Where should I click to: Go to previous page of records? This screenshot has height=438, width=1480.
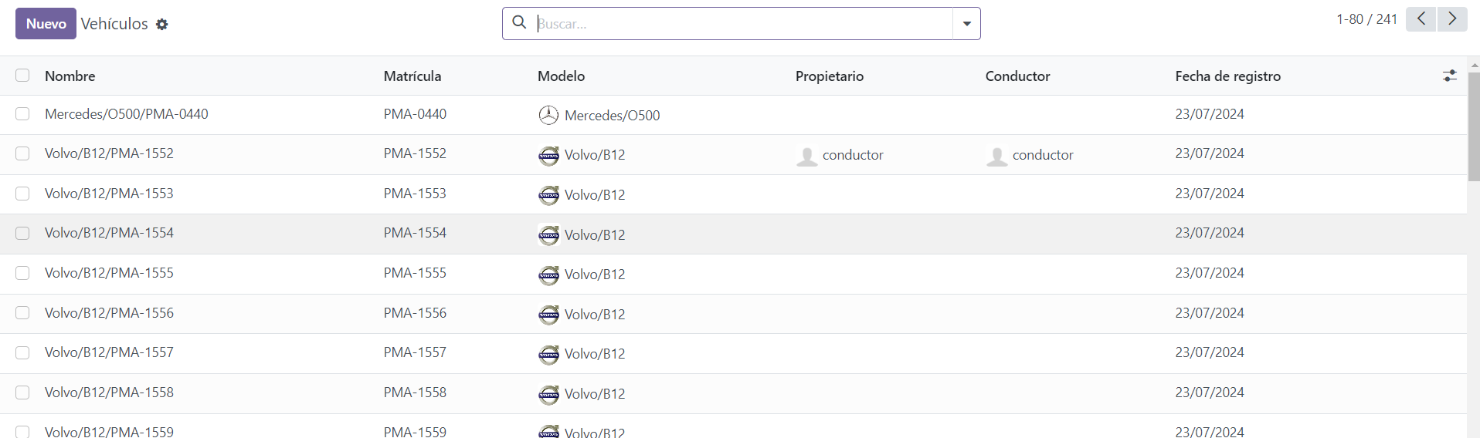(x=1421, y=19)
